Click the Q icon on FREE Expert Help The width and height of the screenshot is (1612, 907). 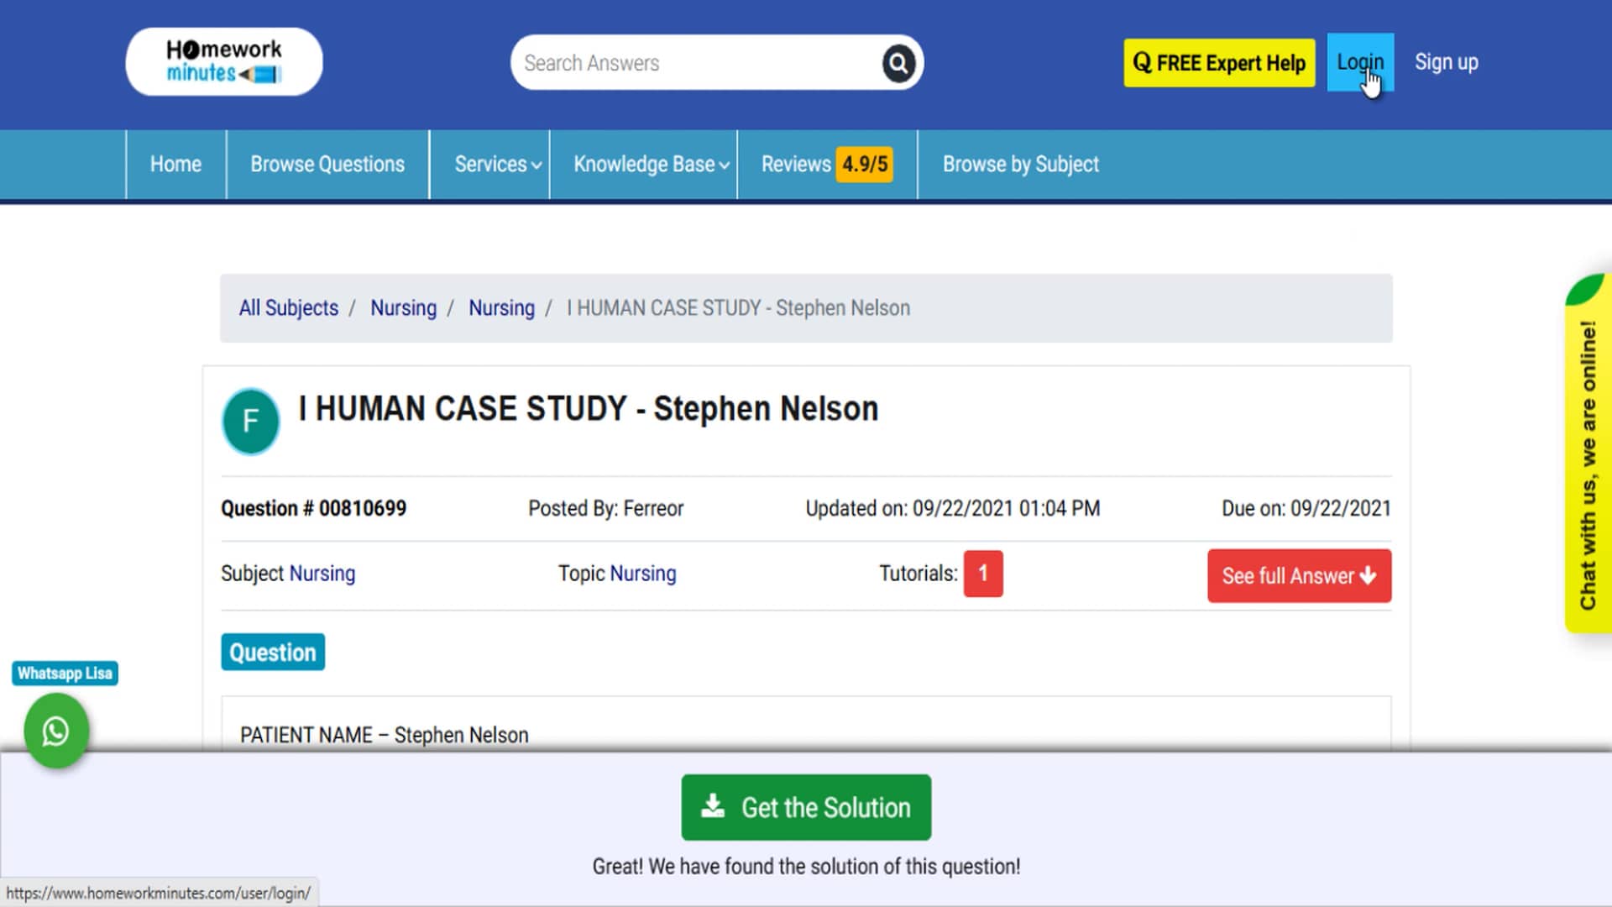[x=1142, y=62]
